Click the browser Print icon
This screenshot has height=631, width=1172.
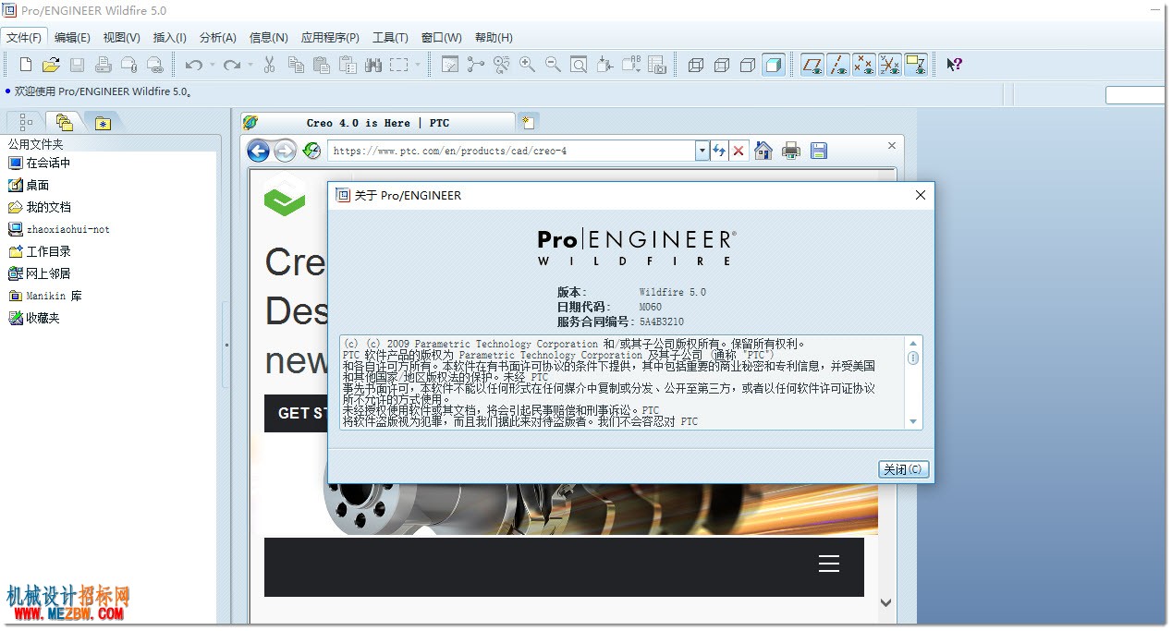(x=791, y=151)
